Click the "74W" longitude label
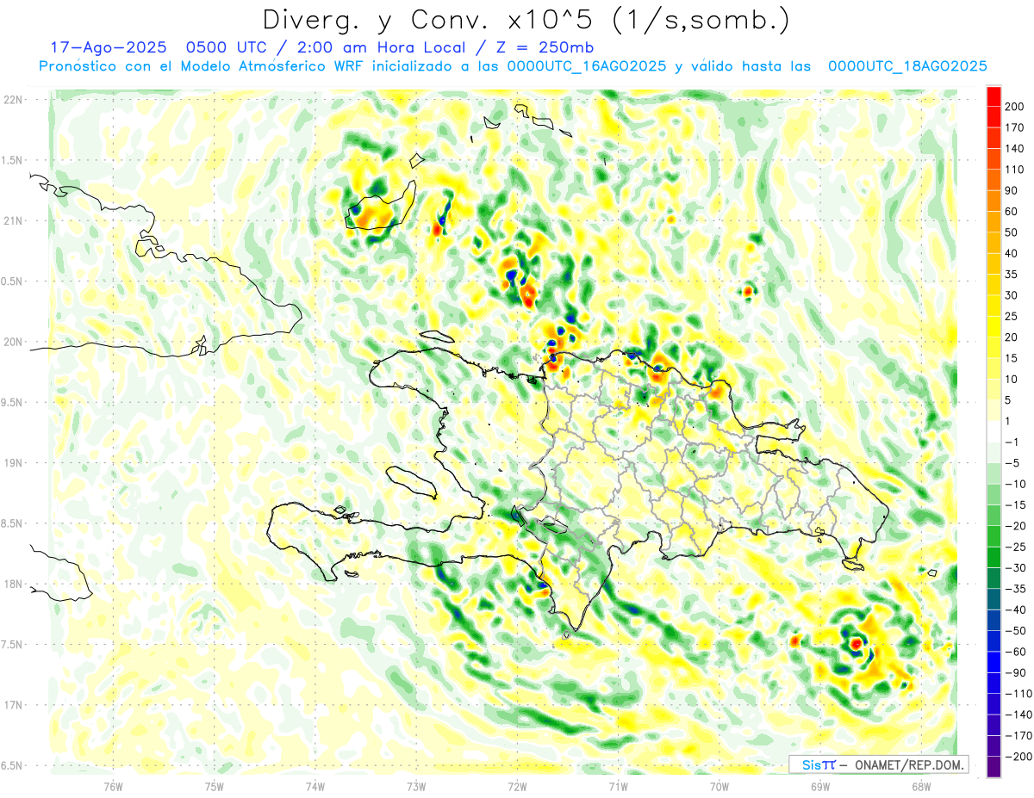The height and width of the screenshot is (798, 1034). 315,786
